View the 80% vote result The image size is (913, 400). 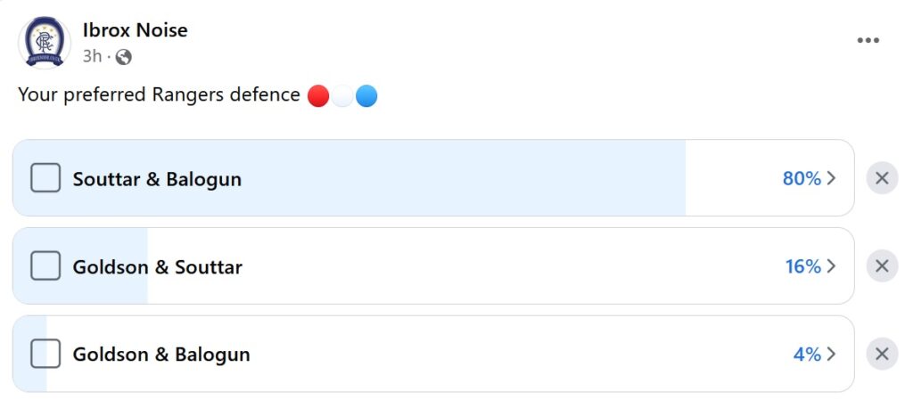[x=802, y=178]
